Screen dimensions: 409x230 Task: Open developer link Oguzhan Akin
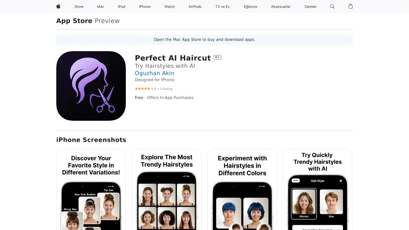coord(155,73)
